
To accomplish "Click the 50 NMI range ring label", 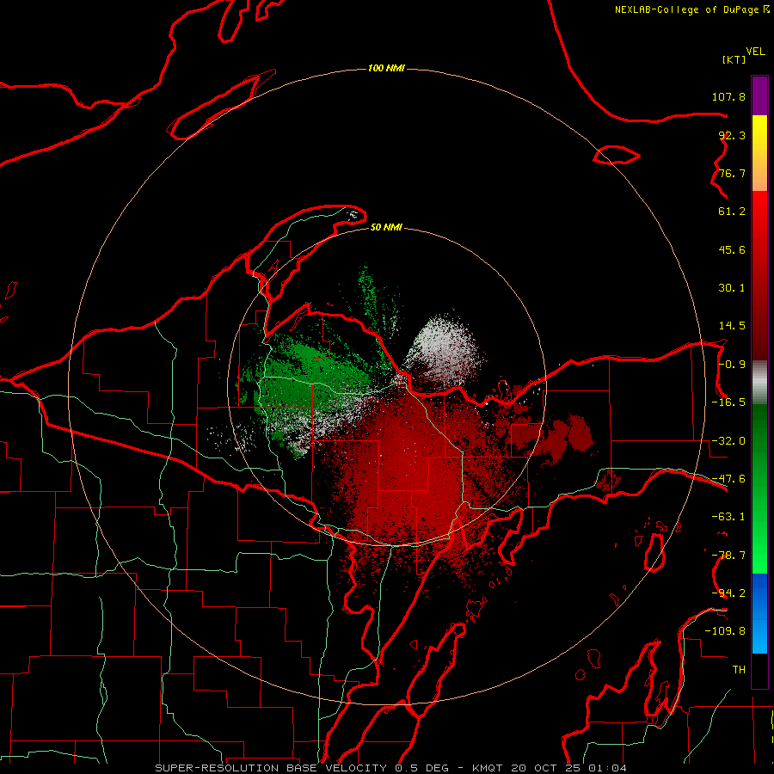I will click(386, 227).
